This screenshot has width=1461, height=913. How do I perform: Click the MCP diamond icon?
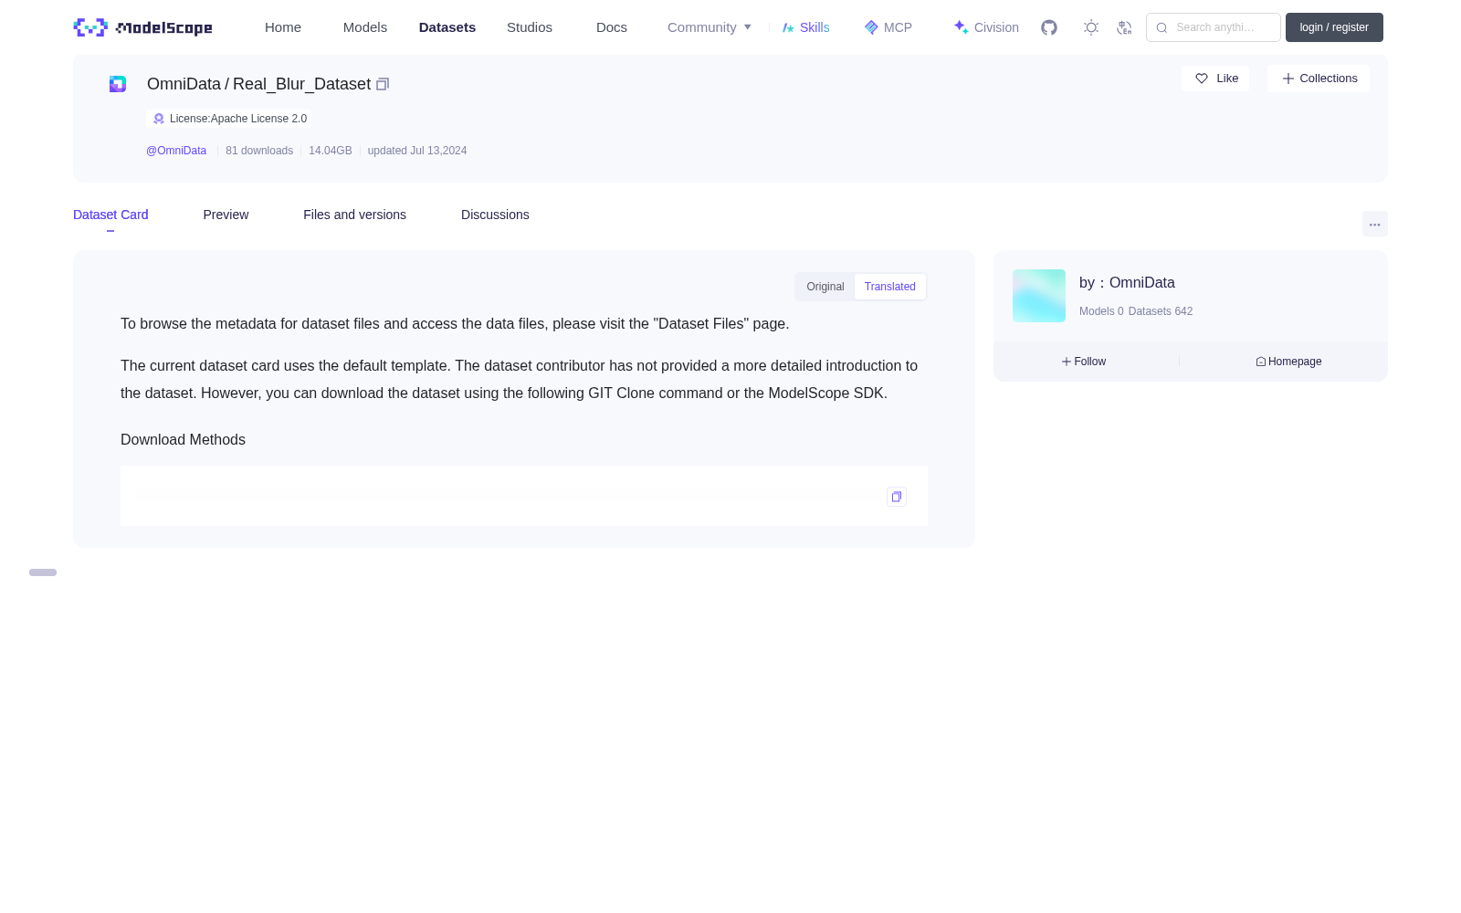coord(871,27)
